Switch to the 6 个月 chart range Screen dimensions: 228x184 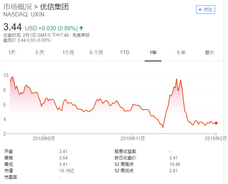click(96, 52)
